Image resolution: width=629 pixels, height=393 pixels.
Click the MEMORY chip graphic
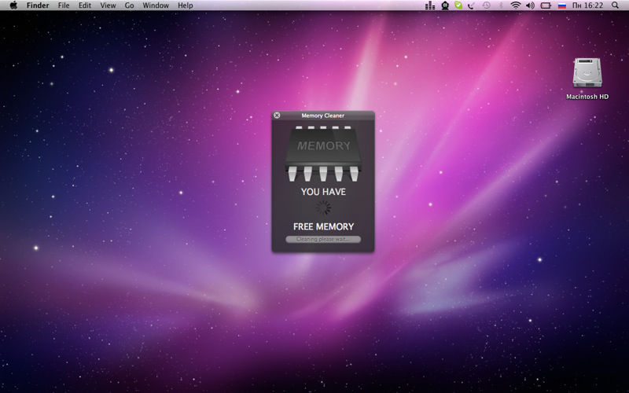tap(323, 153)
